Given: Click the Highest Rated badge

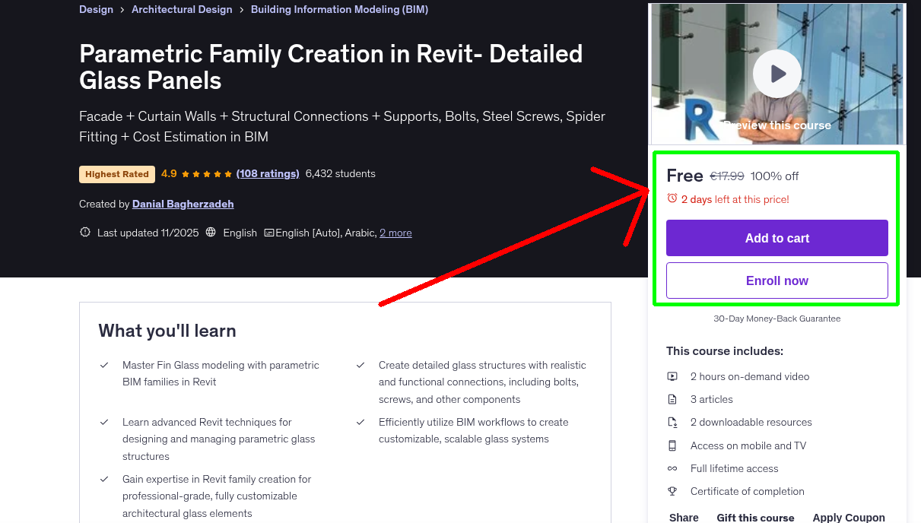Looking at the screenshot, I should 116,174.
